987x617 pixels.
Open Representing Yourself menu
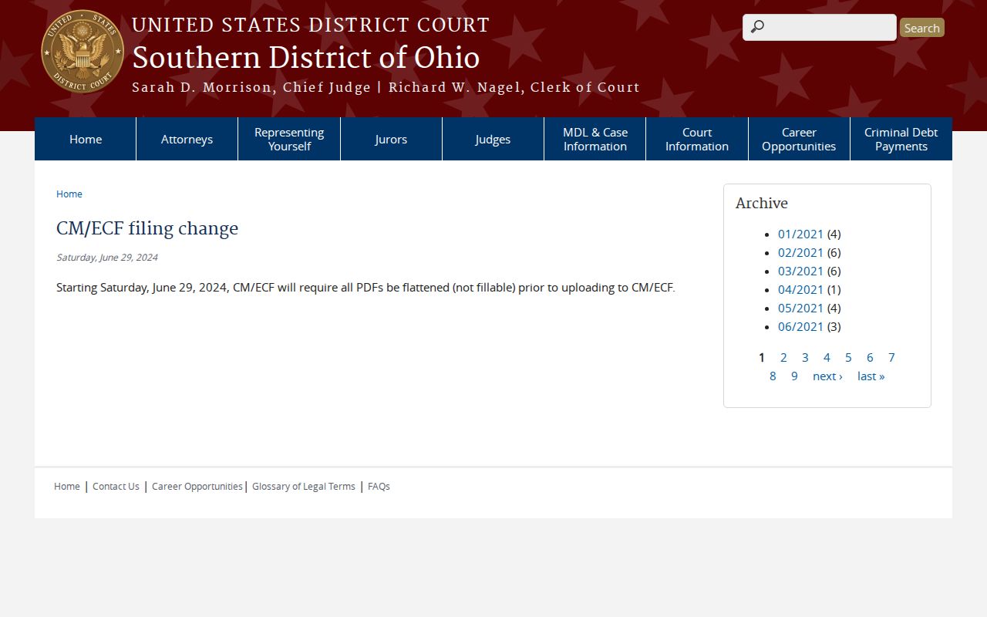click(289, 139)
